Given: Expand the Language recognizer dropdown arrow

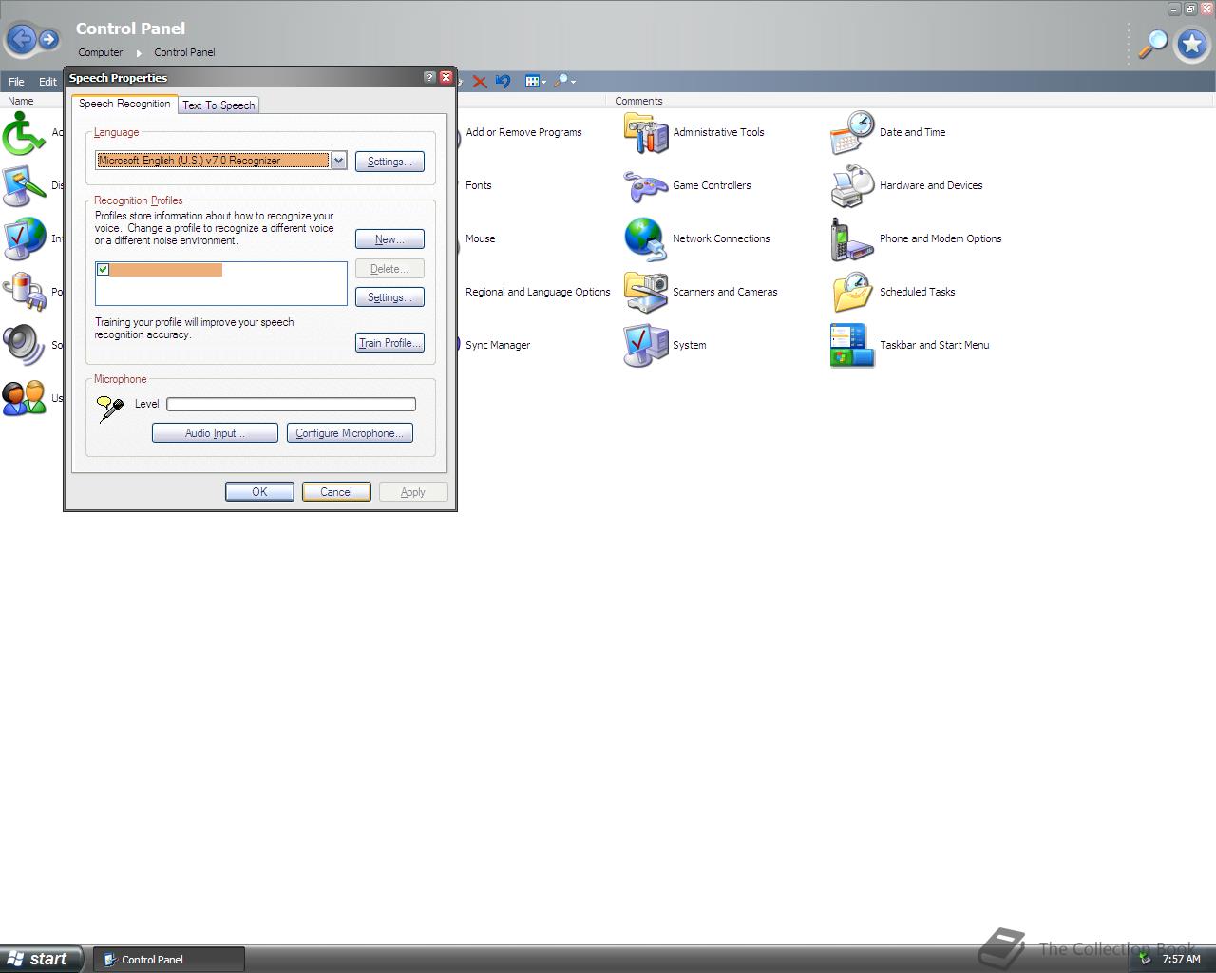Looking at the screenshot, I should pos(338,161).
